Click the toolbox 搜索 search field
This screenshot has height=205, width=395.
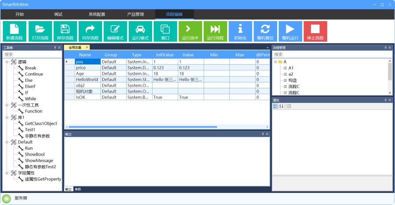click(x=32, y=54)
